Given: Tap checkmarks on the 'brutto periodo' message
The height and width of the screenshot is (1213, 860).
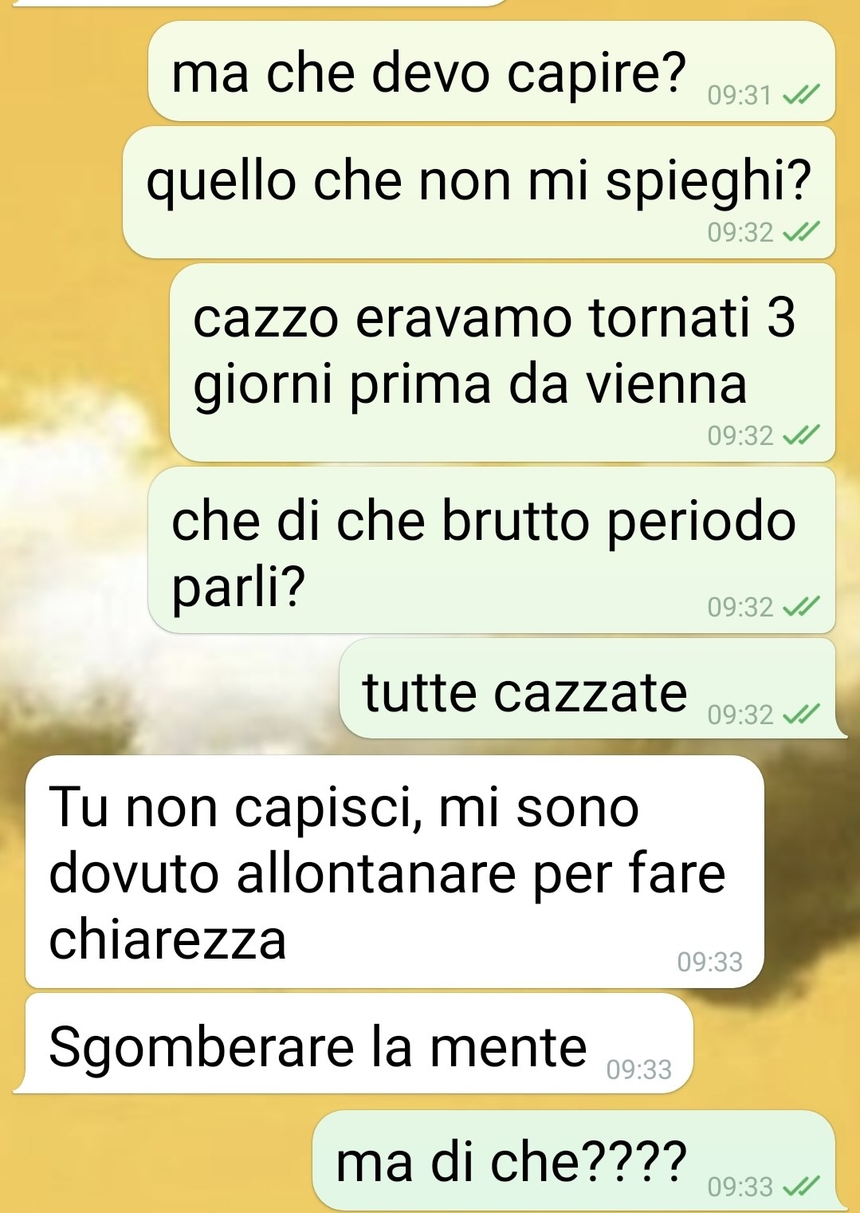Looking at the screenshot, I should 800,608.
